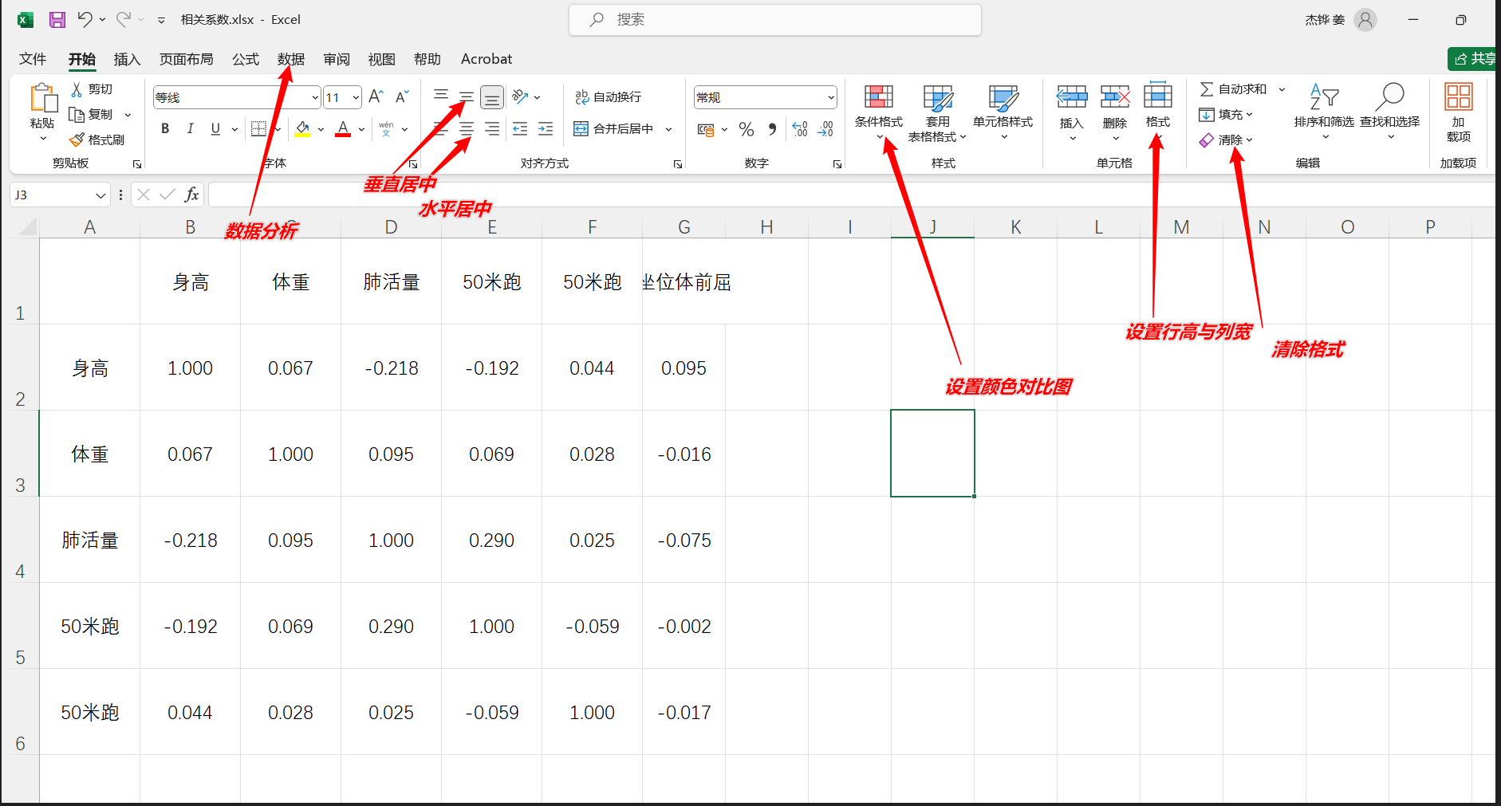Image resolution: width=1501 pixels, height=806 pixels.
Task: Toggle underline formatting
Action: [215, 128]
